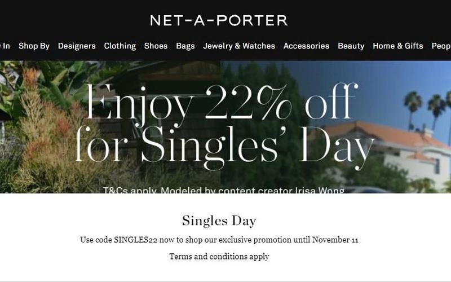This screenshot has height=282, width=451.
Task: Click the Singles Day heading
Action: point(219,221)
